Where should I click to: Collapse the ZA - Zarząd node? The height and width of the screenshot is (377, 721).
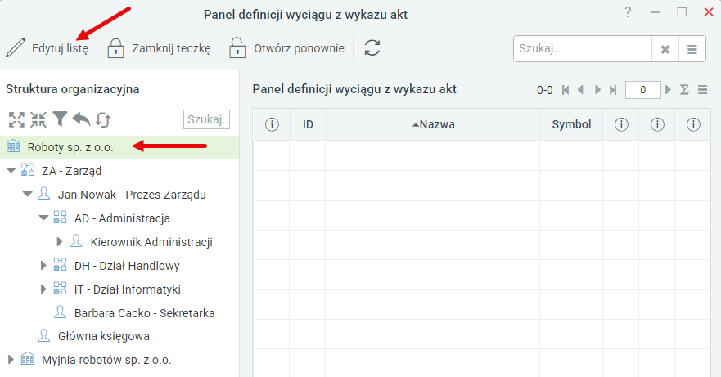point(11,171)
